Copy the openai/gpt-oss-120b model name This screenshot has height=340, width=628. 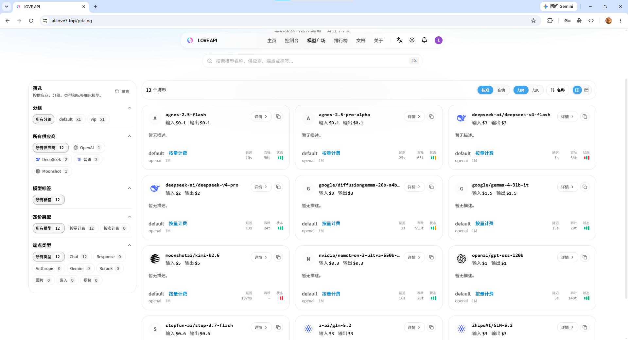tap(585, 257)
